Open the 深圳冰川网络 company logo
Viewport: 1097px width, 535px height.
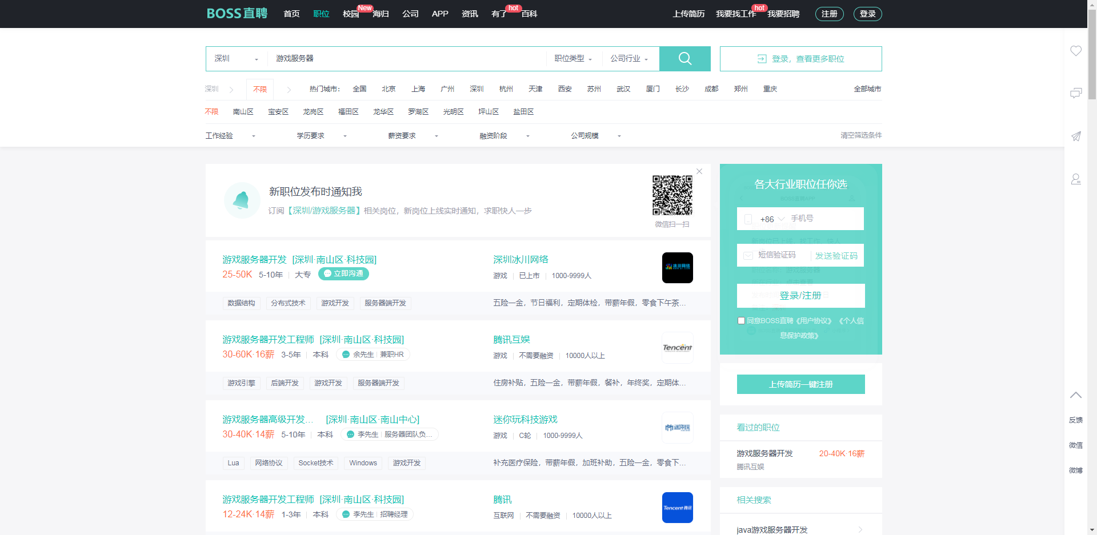[678, 268]
